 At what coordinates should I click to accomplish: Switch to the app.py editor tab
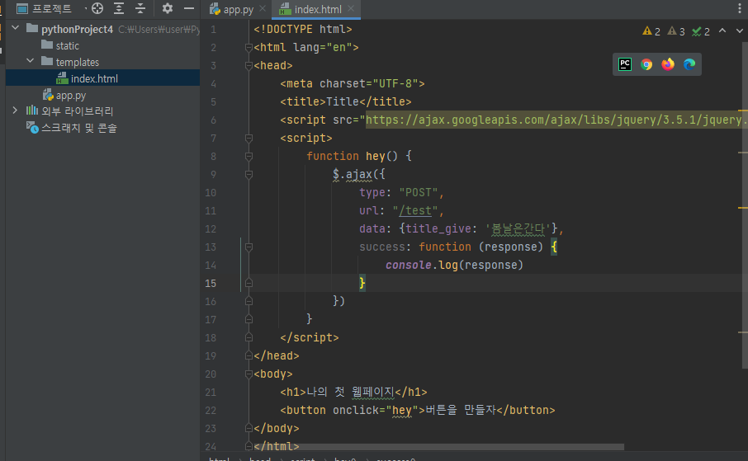pyautogui.click(x=232, y=9)
